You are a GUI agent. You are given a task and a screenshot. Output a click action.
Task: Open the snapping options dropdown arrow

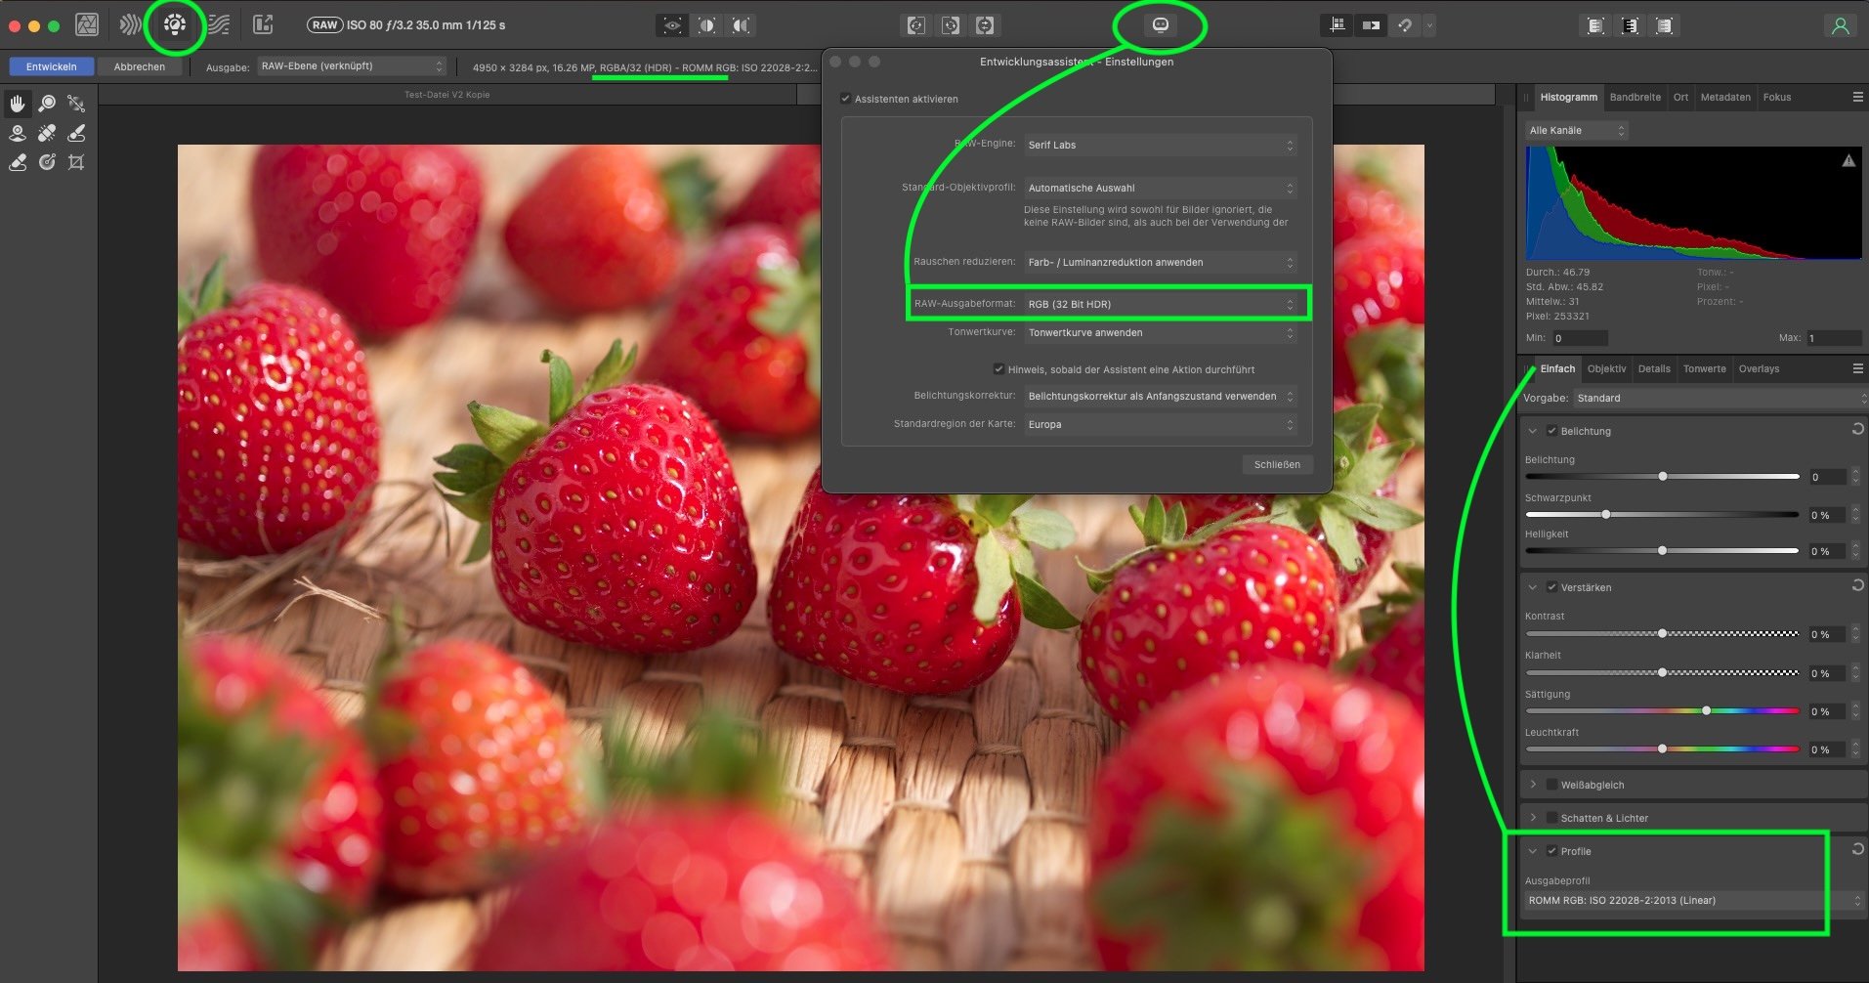(x=1429, y=25)
